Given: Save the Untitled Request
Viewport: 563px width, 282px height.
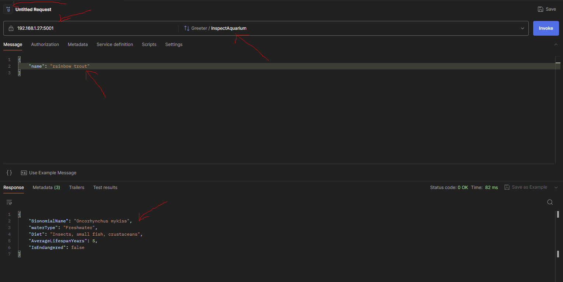Looking at the screenshot, I should point(547,9).
